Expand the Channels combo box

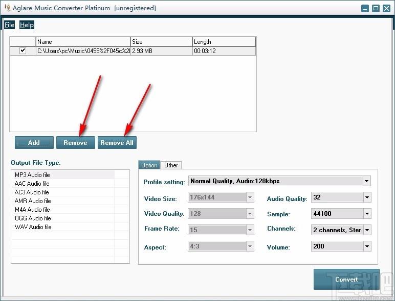click(367, 230)
